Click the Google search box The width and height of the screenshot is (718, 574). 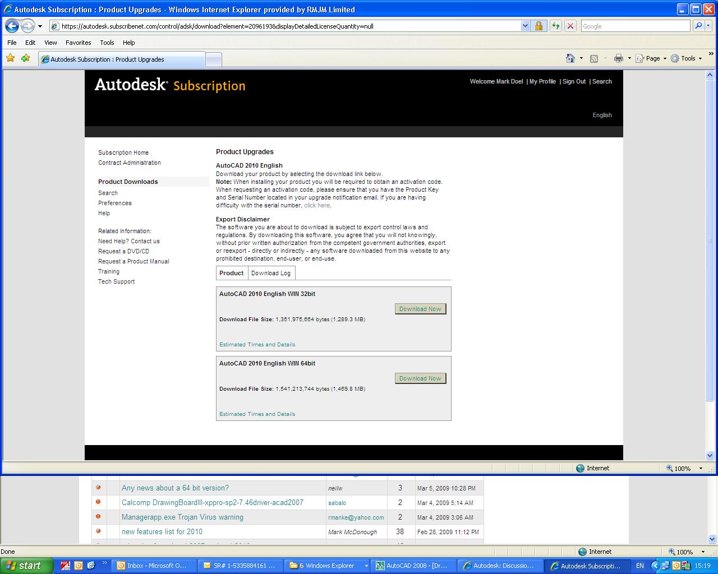point(635,26)
